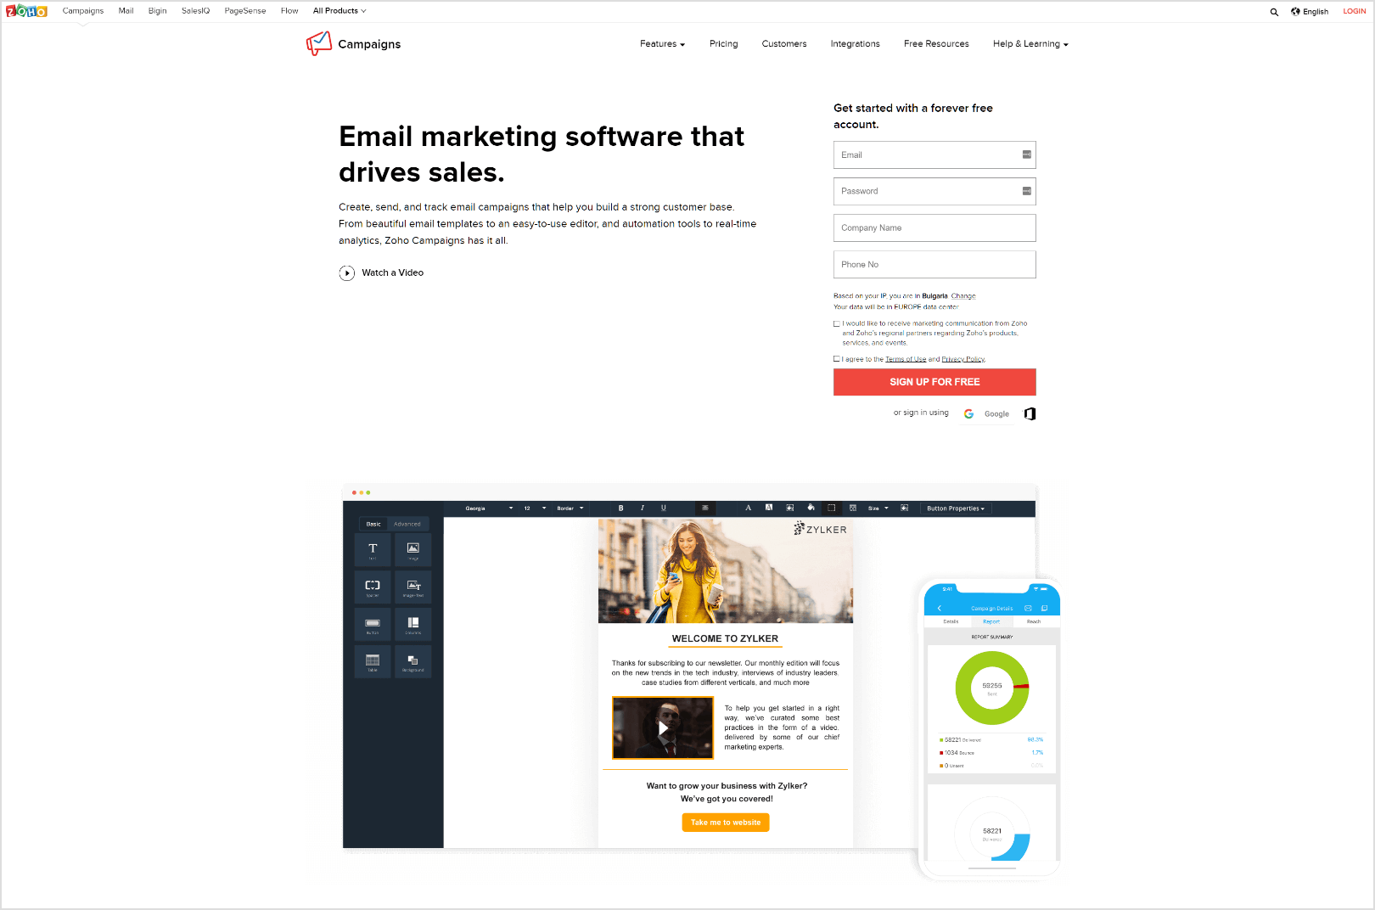1375x910 pixels.
Task: Toggle Underline in editor toolbar
Action: click(664, 508)
